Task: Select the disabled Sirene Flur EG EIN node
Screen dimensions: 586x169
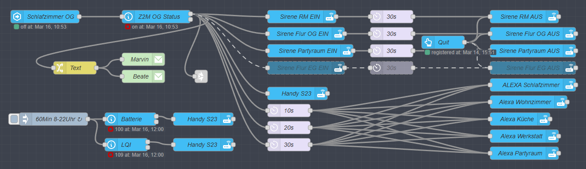Action: coord(306,68)
